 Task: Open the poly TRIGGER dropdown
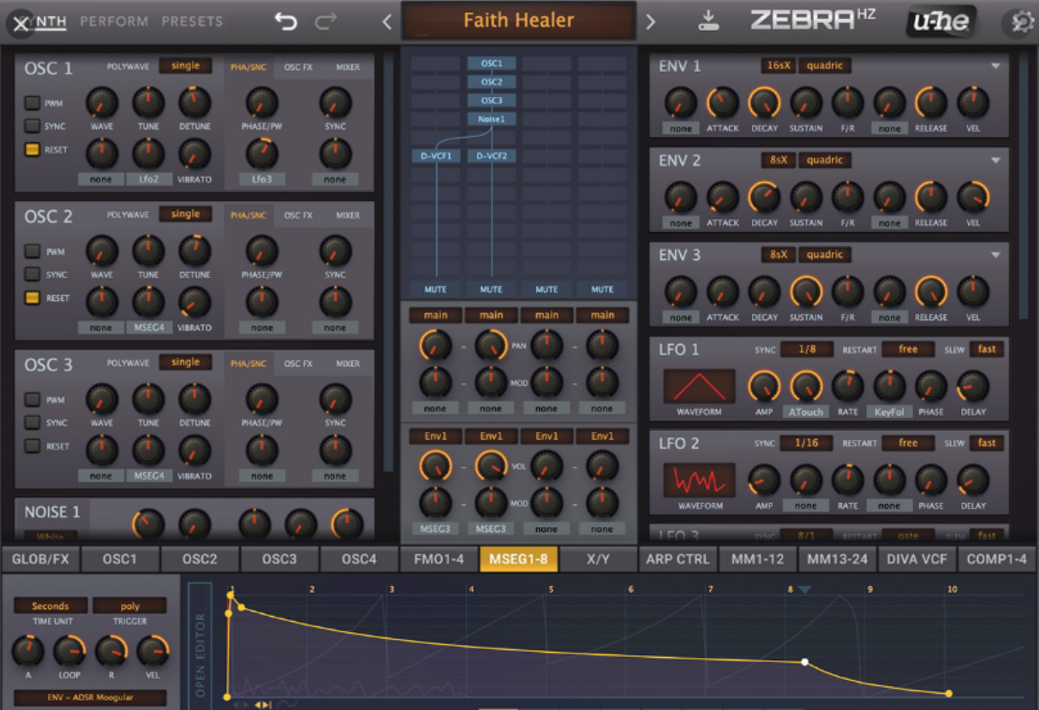tap(129, 606)
